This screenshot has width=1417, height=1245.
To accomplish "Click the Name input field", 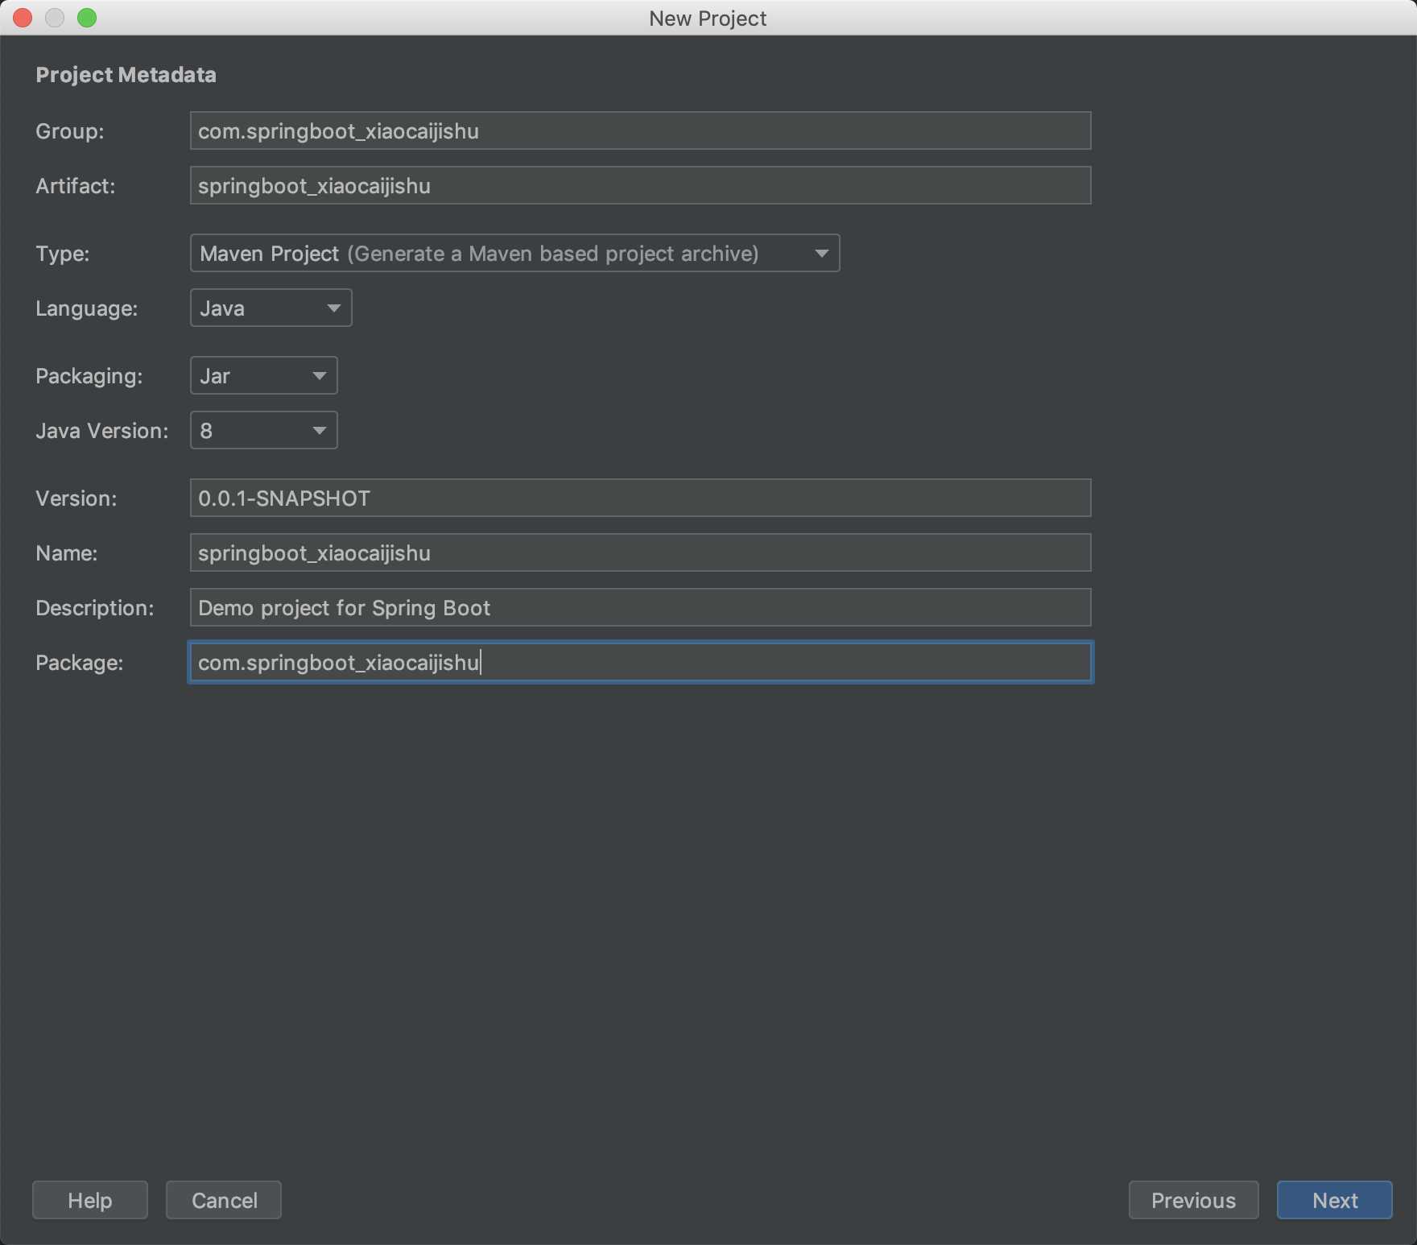I will tap(640, 552).
